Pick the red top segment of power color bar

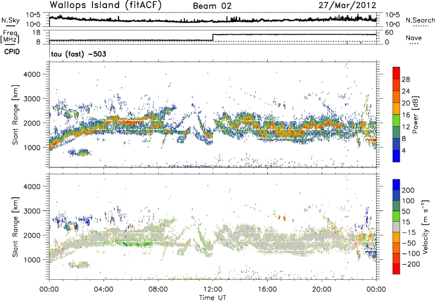pos(396,73)
